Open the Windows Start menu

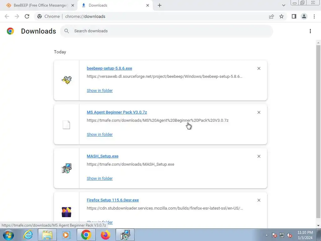(8, 235)
